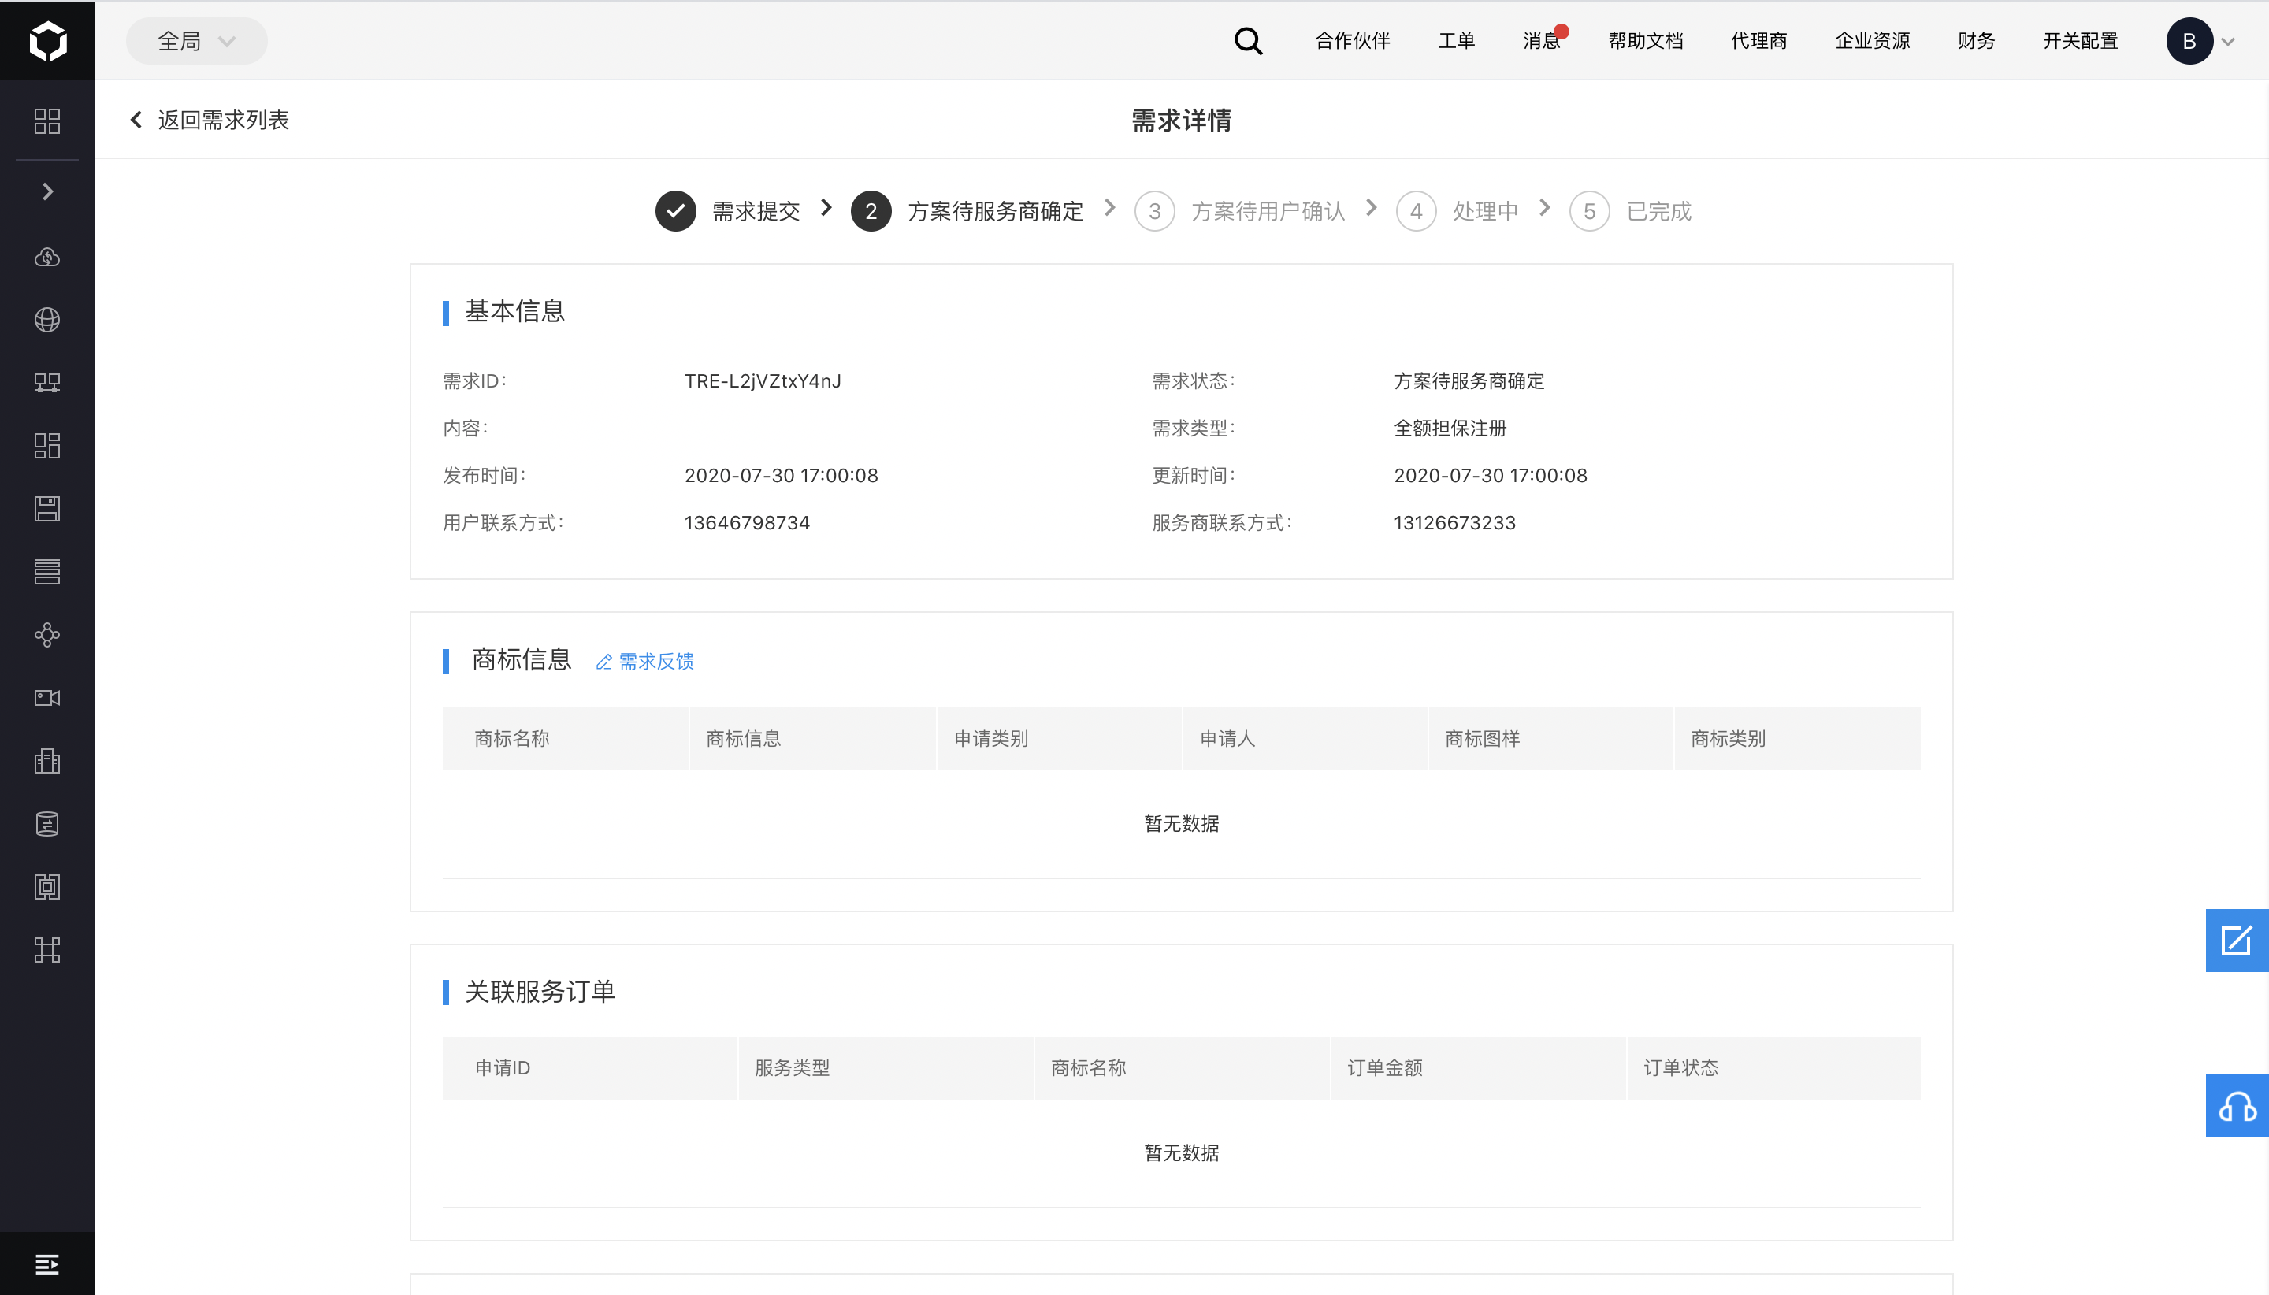Open the video camera sidebar icon

point(47,697)
